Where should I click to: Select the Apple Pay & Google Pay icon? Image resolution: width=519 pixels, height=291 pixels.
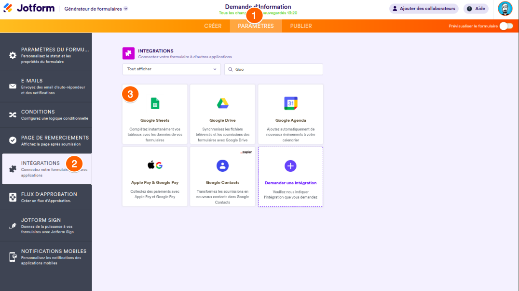(155, 165)
